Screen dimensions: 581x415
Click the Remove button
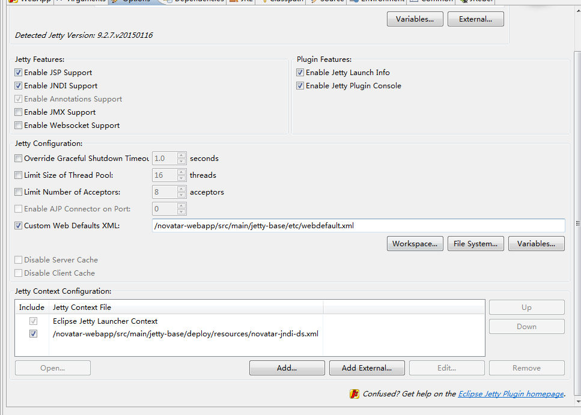[526, 368]
